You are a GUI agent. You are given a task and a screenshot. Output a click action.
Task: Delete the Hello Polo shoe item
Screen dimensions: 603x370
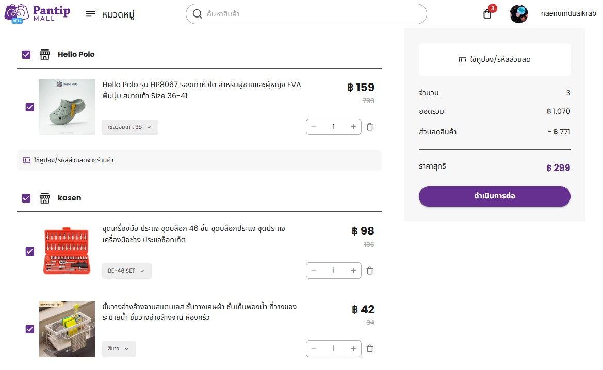click(369, 127)
